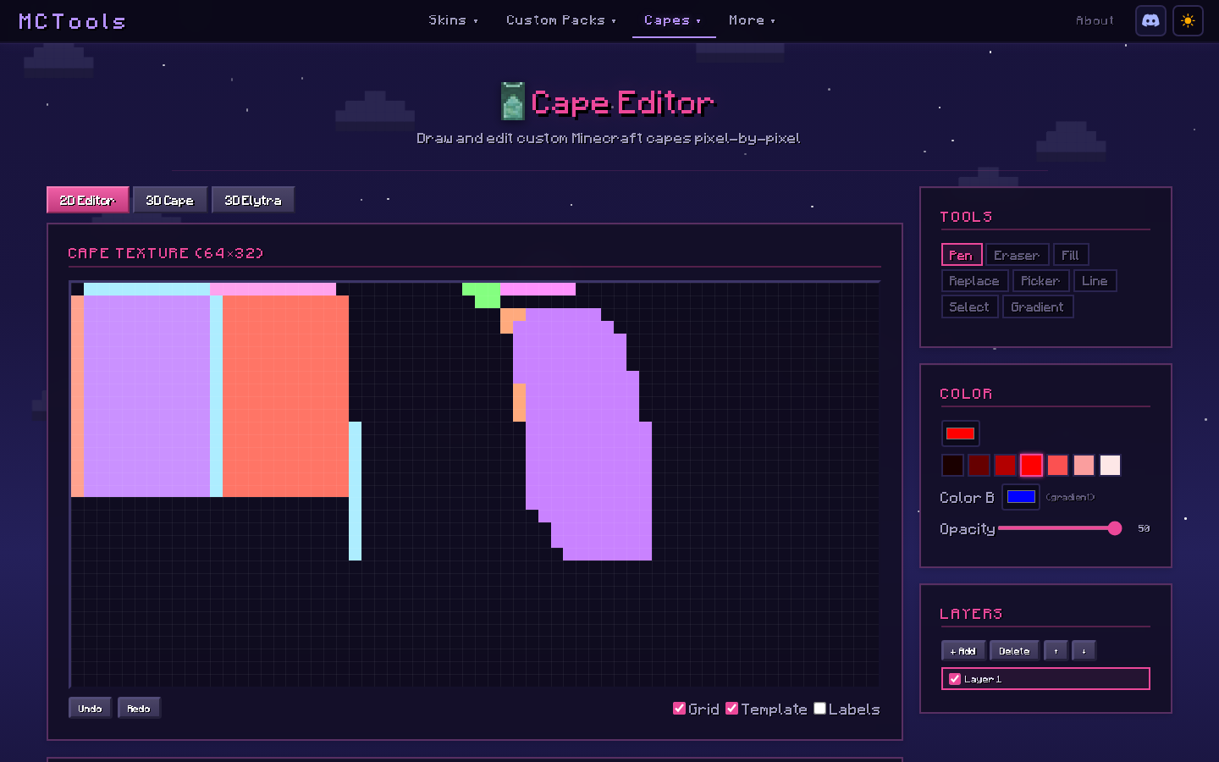
Task: Open the blue Color B picker
Action: pyautogui.click(x=1021, y=497)
